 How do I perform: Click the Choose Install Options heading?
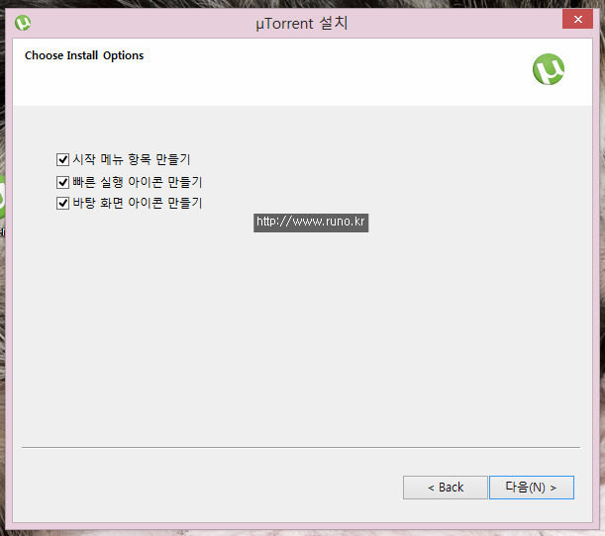tap(84, 55)
